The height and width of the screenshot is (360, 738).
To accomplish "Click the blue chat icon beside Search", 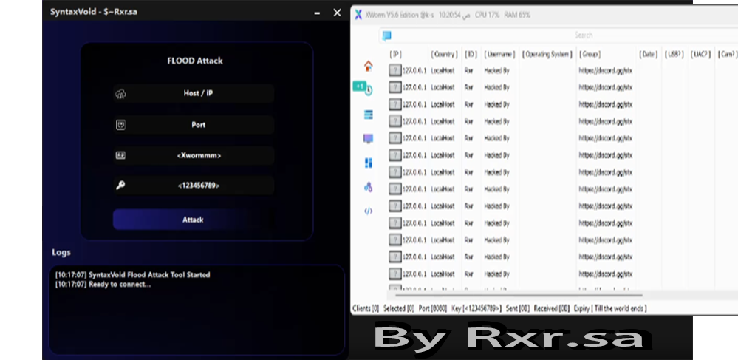I will click(386, 35).
